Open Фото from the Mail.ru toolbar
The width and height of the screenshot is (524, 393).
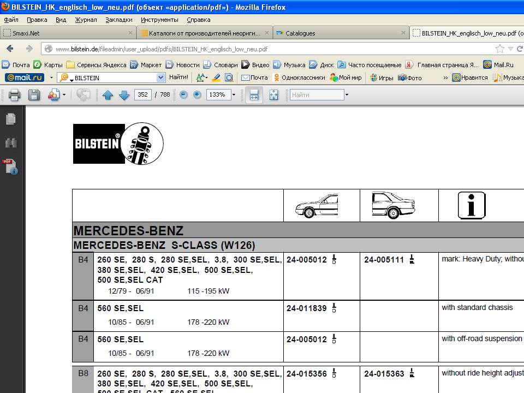coord(410,78)
